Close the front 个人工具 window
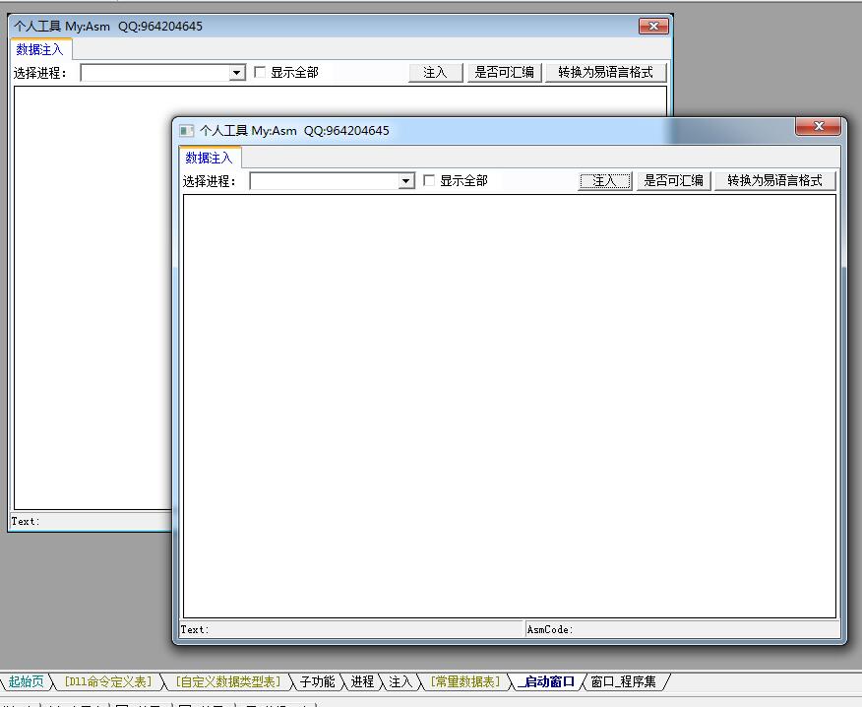862x707 pixels. click(x=818, y=127)
